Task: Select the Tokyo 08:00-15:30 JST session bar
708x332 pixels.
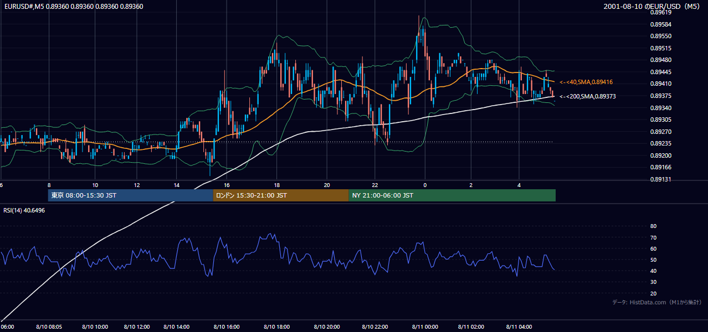Action: coord(131,195)
